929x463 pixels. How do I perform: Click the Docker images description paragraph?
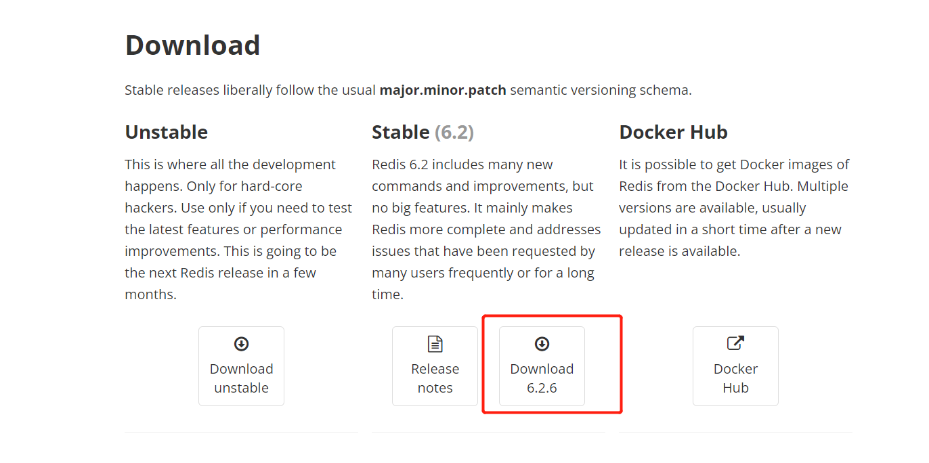(734, 208)
